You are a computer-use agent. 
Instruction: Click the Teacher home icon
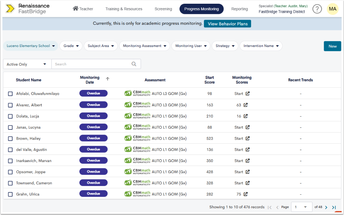75,8
